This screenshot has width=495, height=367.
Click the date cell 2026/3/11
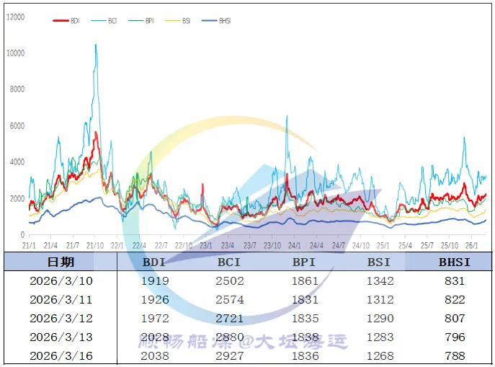(61, 299)
